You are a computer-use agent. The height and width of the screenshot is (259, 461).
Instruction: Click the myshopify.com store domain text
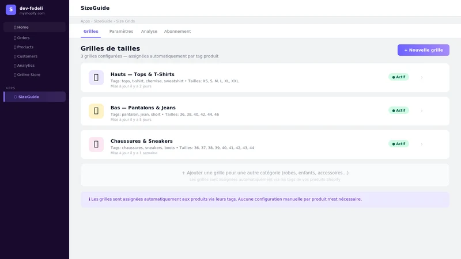point(32,13)
